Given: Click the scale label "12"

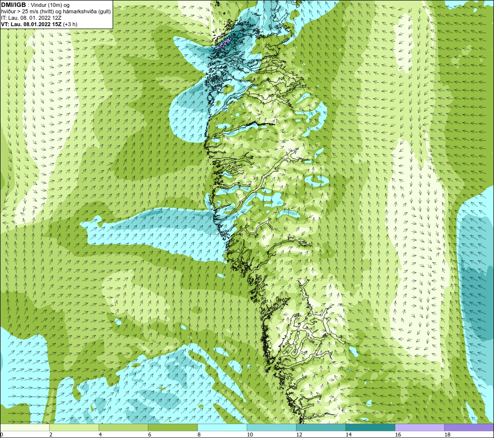Looking at the screenshot, I should click(299, 435).
